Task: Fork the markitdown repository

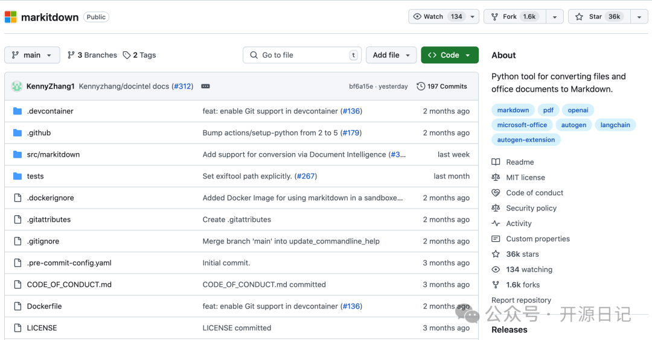Action: coord(515,17)
